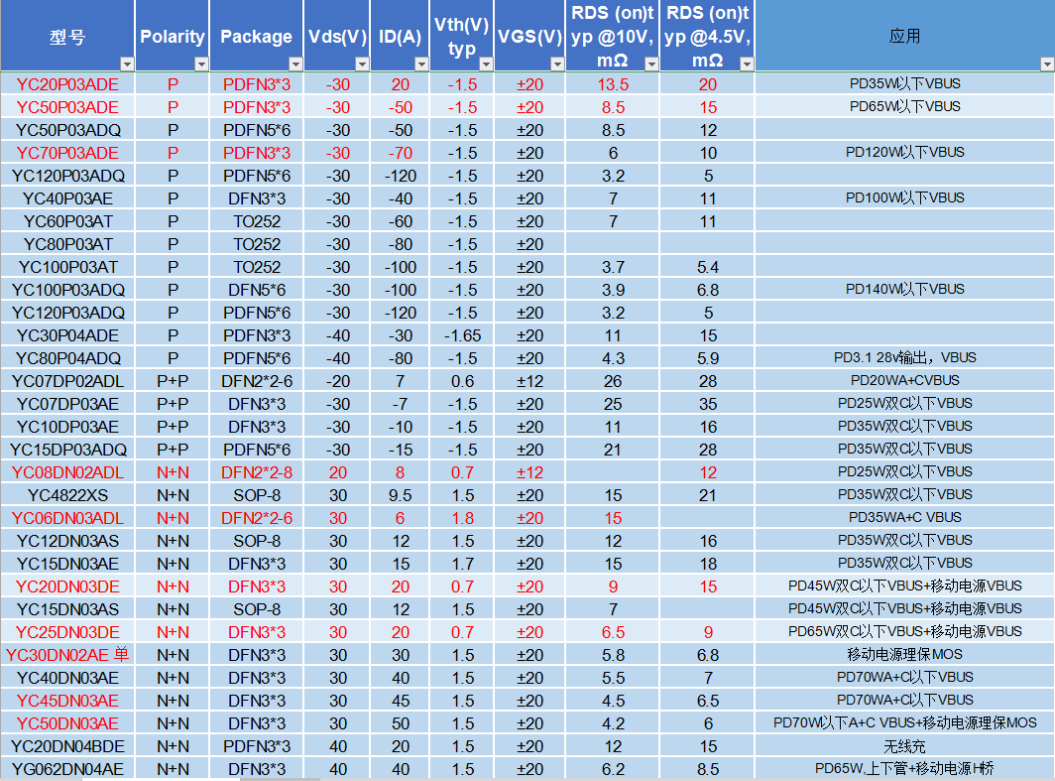Viewport: 1055px width, 781px height.
Task: Expand the VGS(V) column filter
Action: click(x=557, y=64)
